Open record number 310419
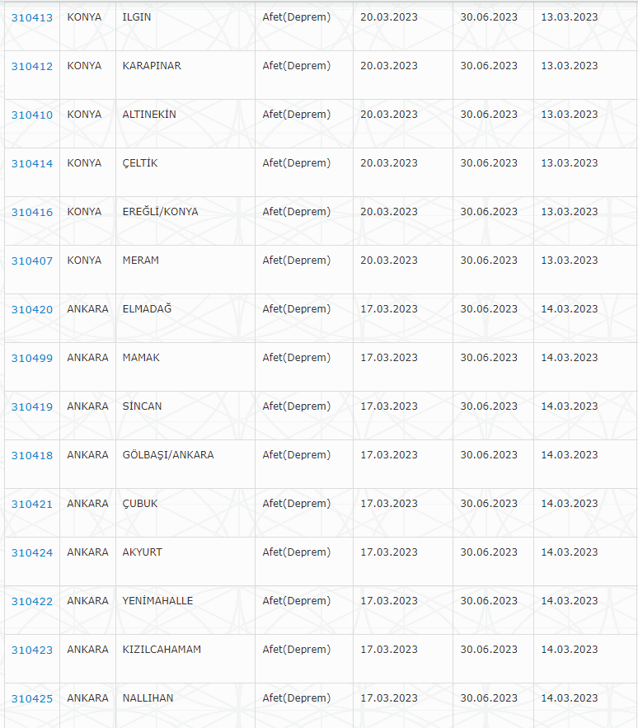The image size is (638, 728). (x=31, y=406)
